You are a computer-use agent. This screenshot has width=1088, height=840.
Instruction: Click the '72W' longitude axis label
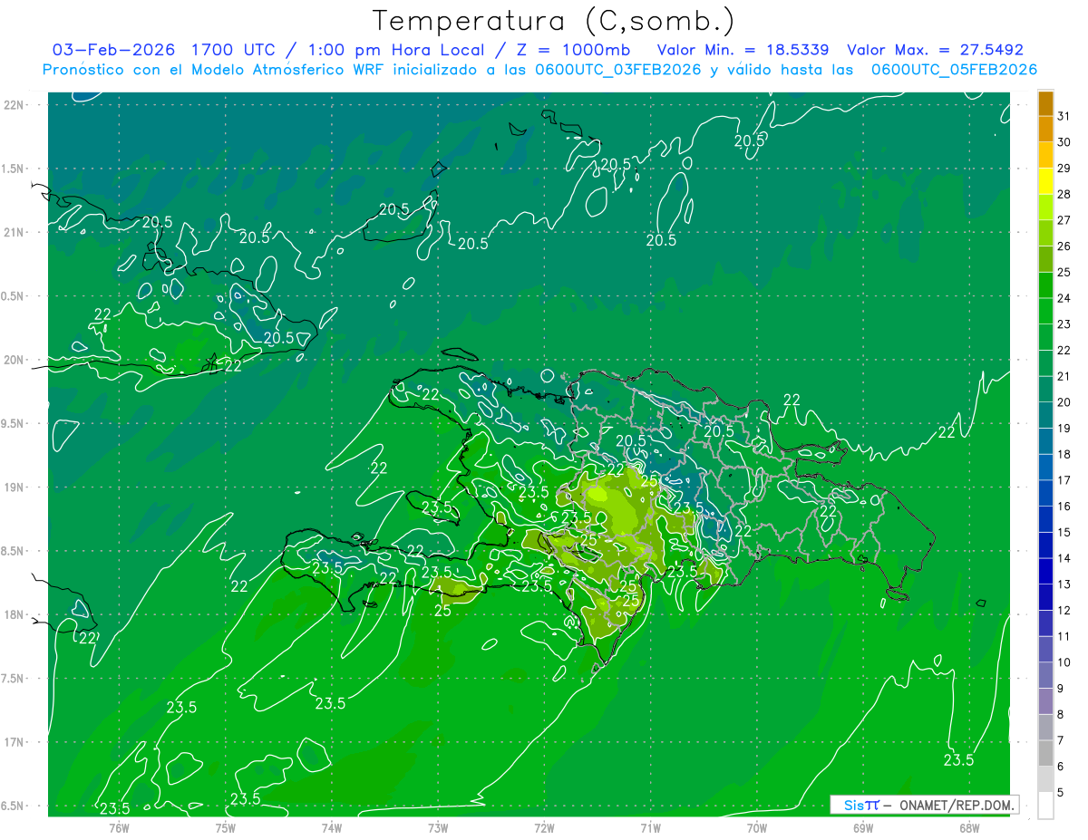tap(544, 827)
